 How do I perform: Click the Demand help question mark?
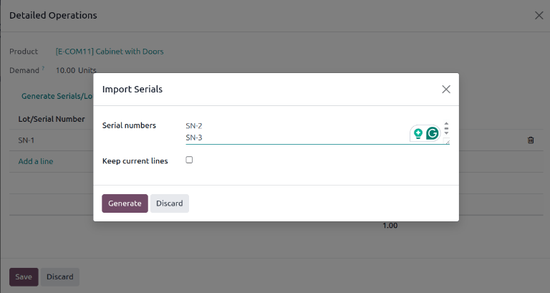point(43,69)
